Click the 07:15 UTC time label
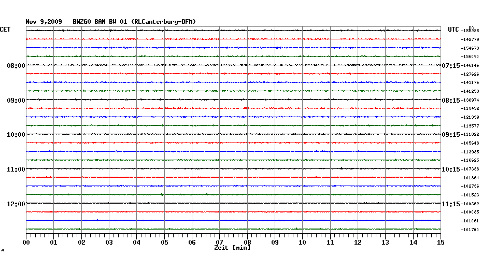 click(450, 66)
